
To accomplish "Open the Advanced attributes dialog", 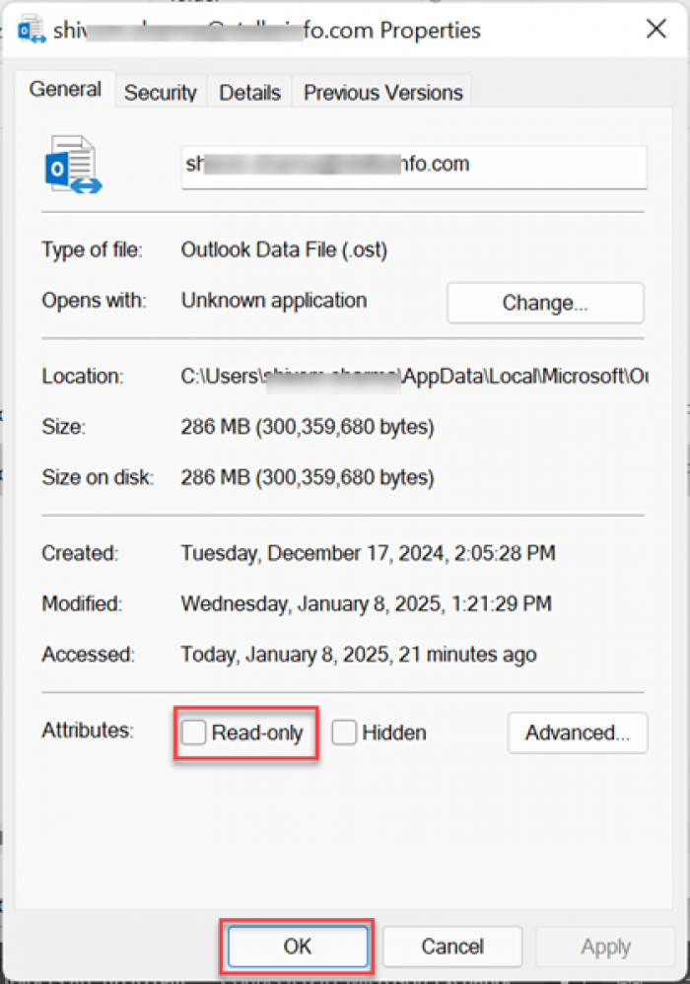I will (x=577, y=733).
